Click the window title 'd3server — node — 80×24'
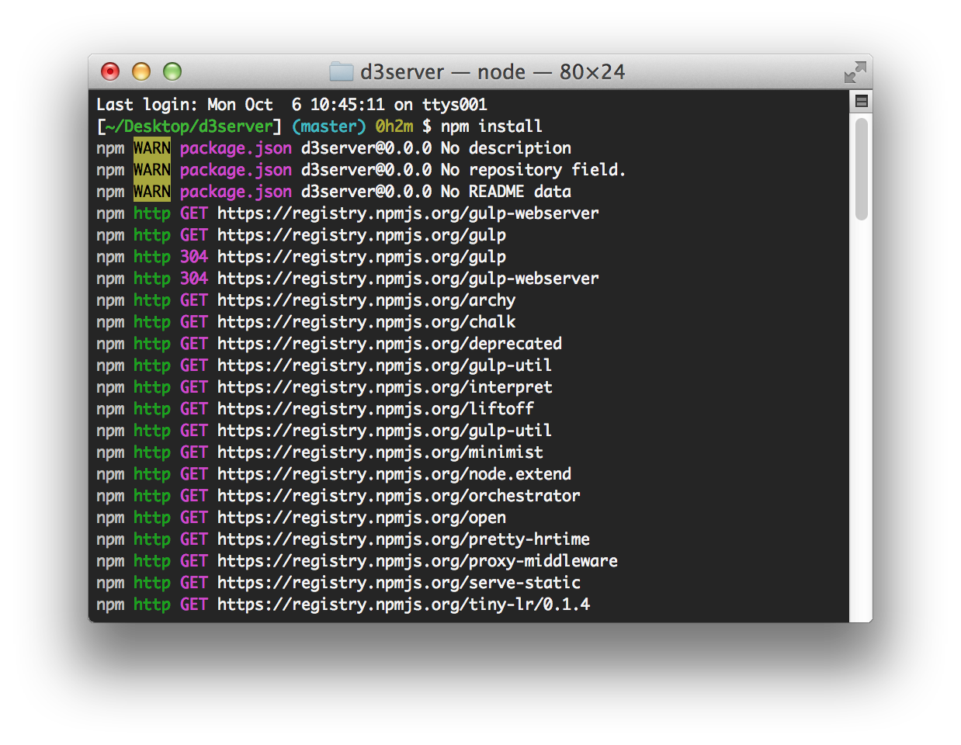The height and width of the screenshot is (745, 961). tap(492, 72)
